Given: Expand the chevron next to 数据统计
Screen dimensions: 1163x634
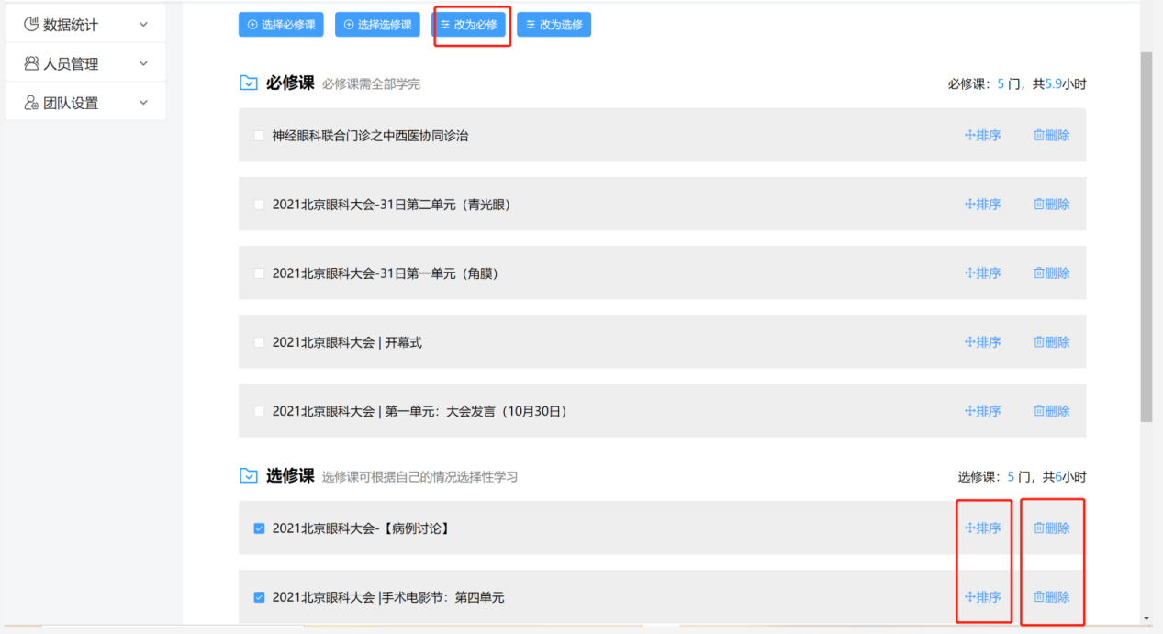Looking at the screenshot, I should point(143,25).
